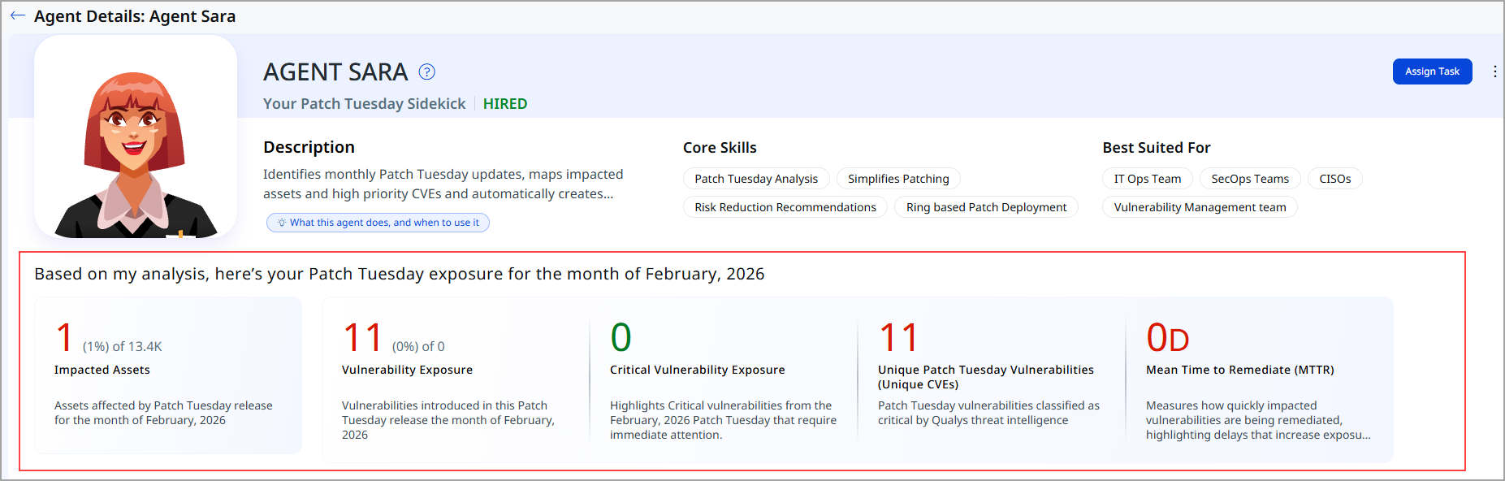The height and width of the screenshot is (481, 1505).
Task: Open 'What this agent does, and when to use it'
Action: (x=378, y=223)
